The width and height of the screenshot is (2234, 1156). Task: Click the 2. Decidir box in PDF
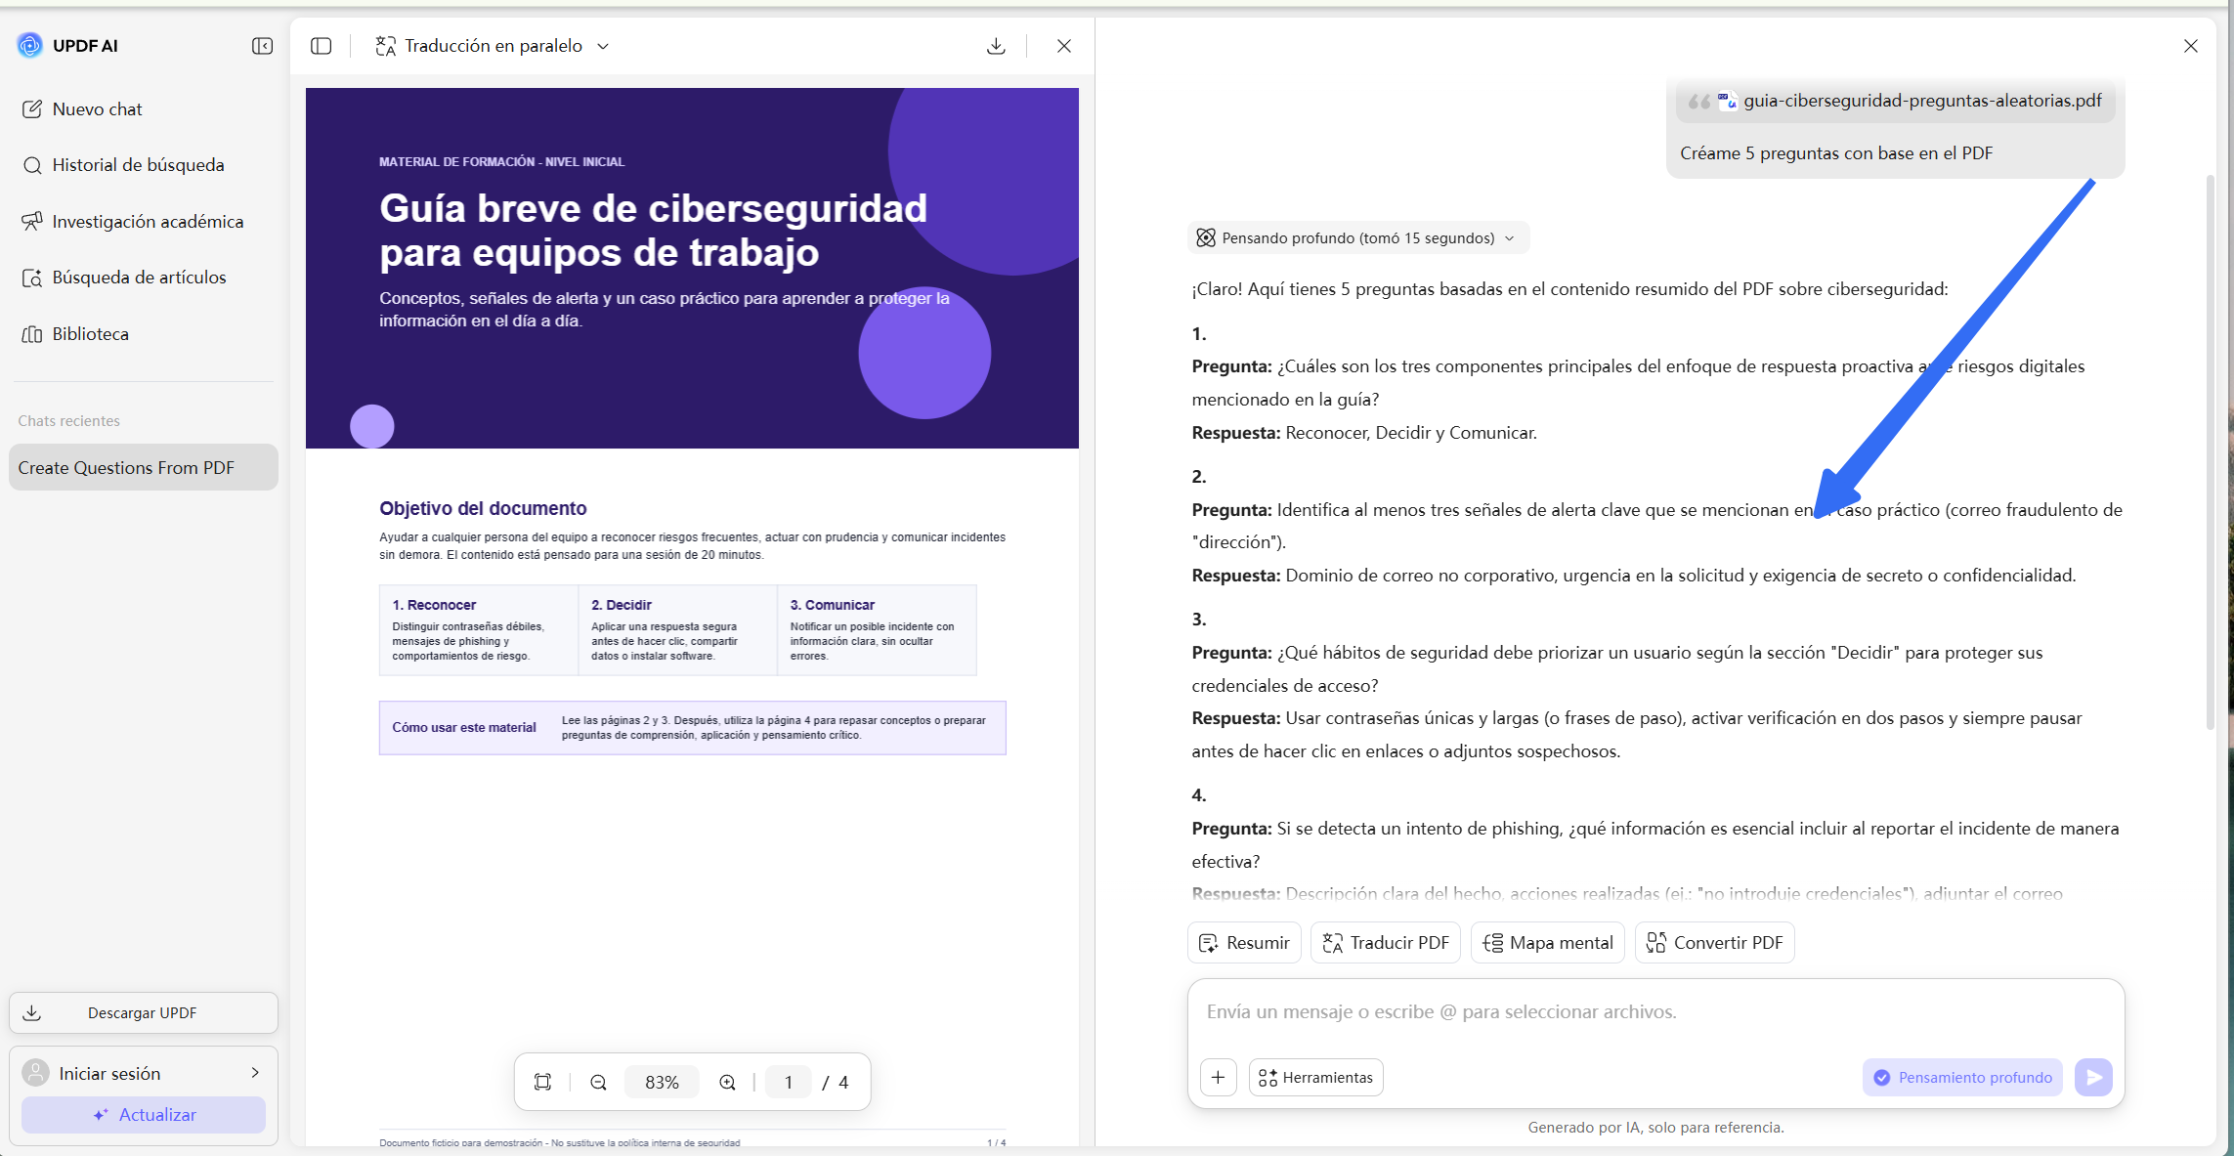point(678,630)
